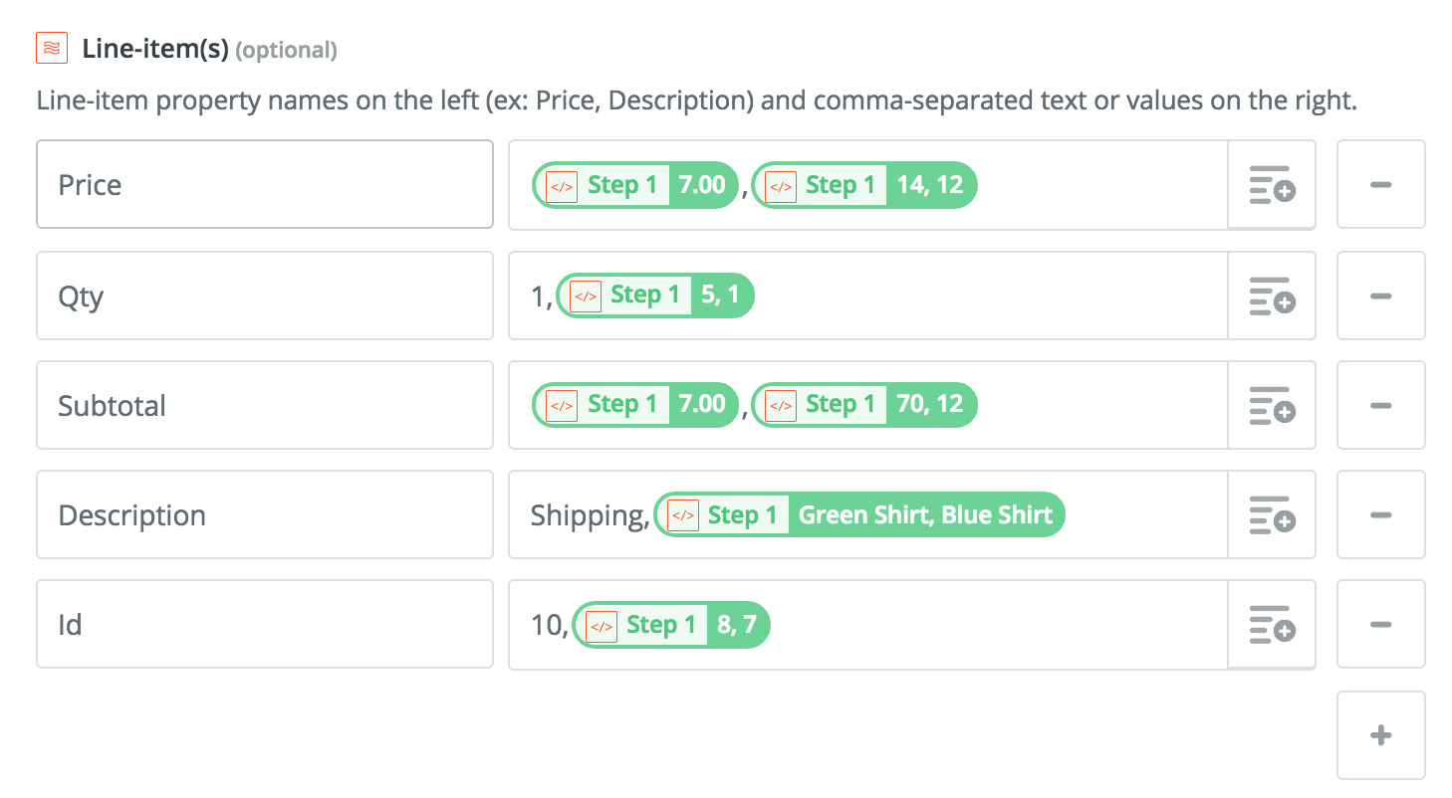Select the Step 1 7.00 pill in Price
Screen dimensions: 1452x798
click(x=636, y=185)
